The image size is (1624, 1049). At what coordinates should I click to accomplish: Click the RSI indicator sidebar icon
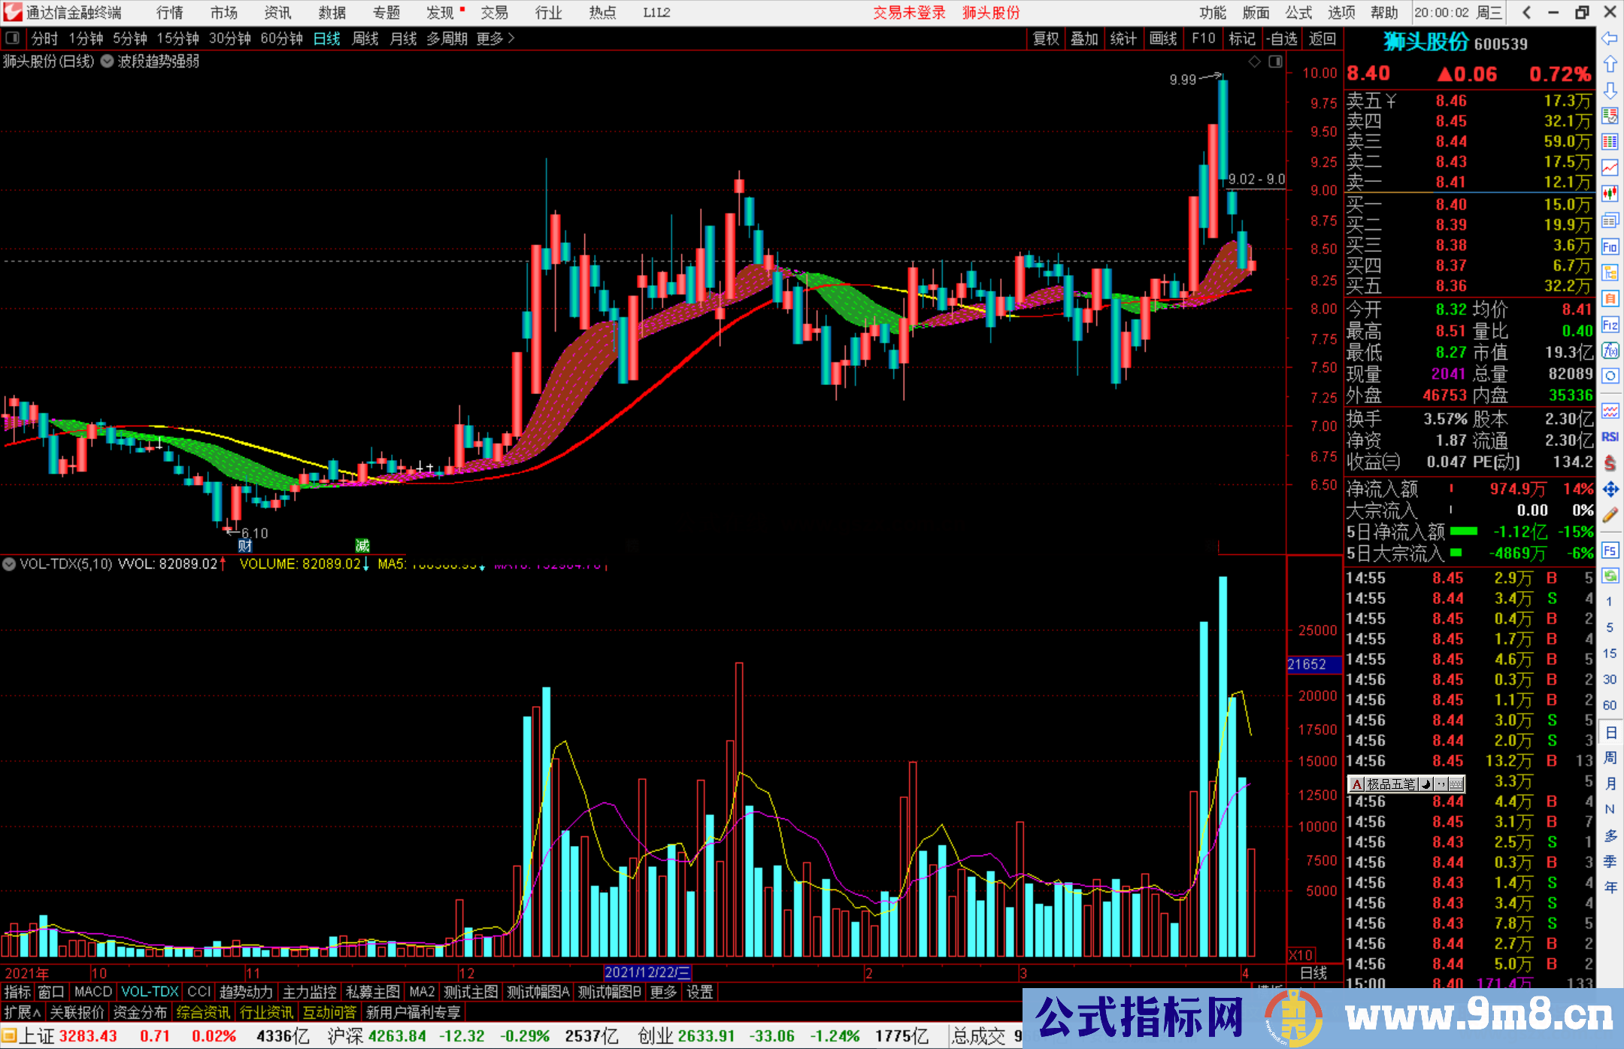point(1609,437)
